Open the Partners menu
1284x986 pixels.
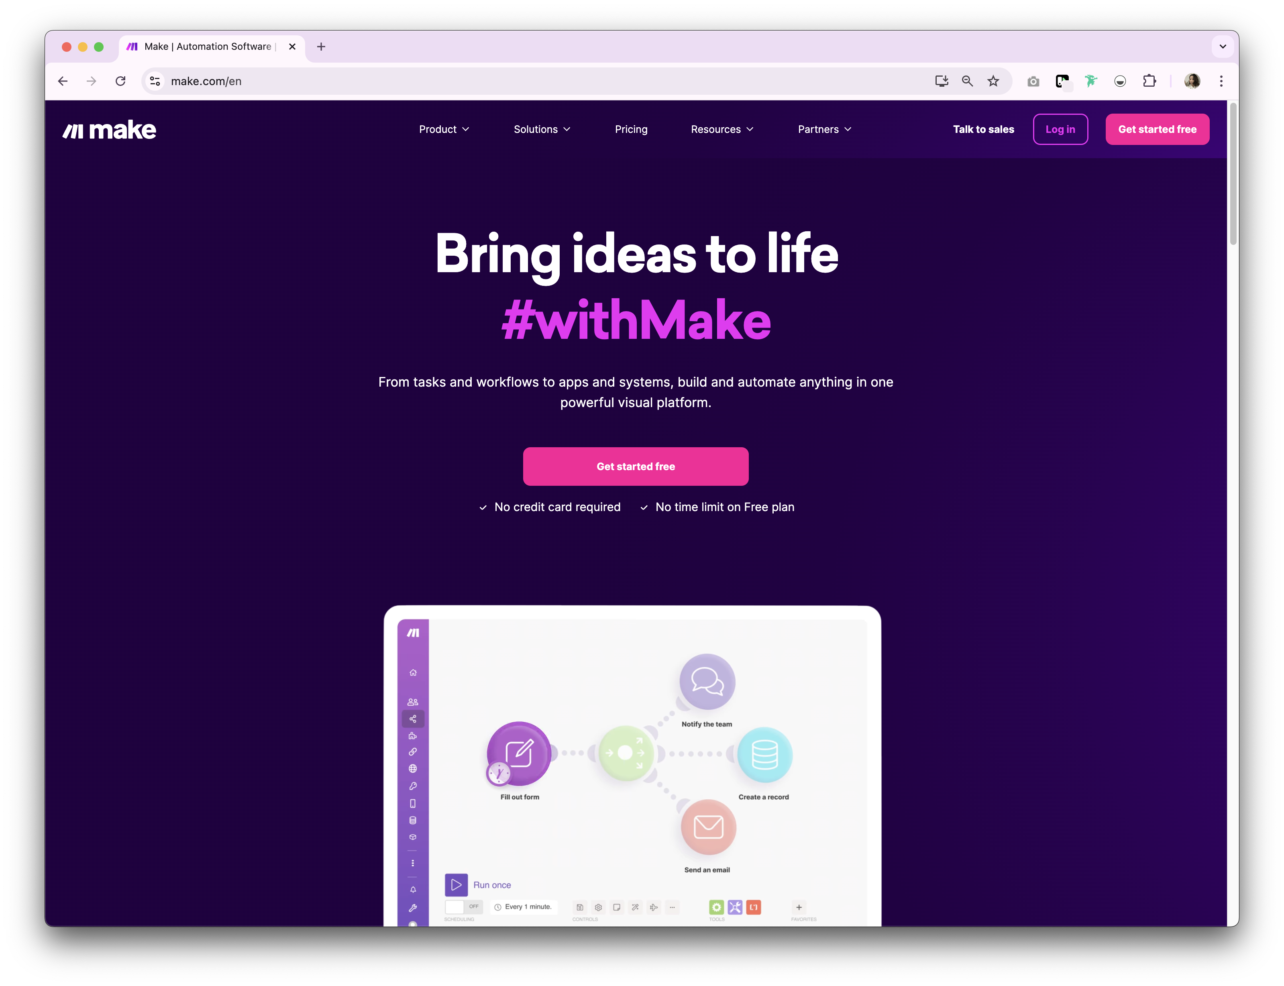[x=824, y=129]
